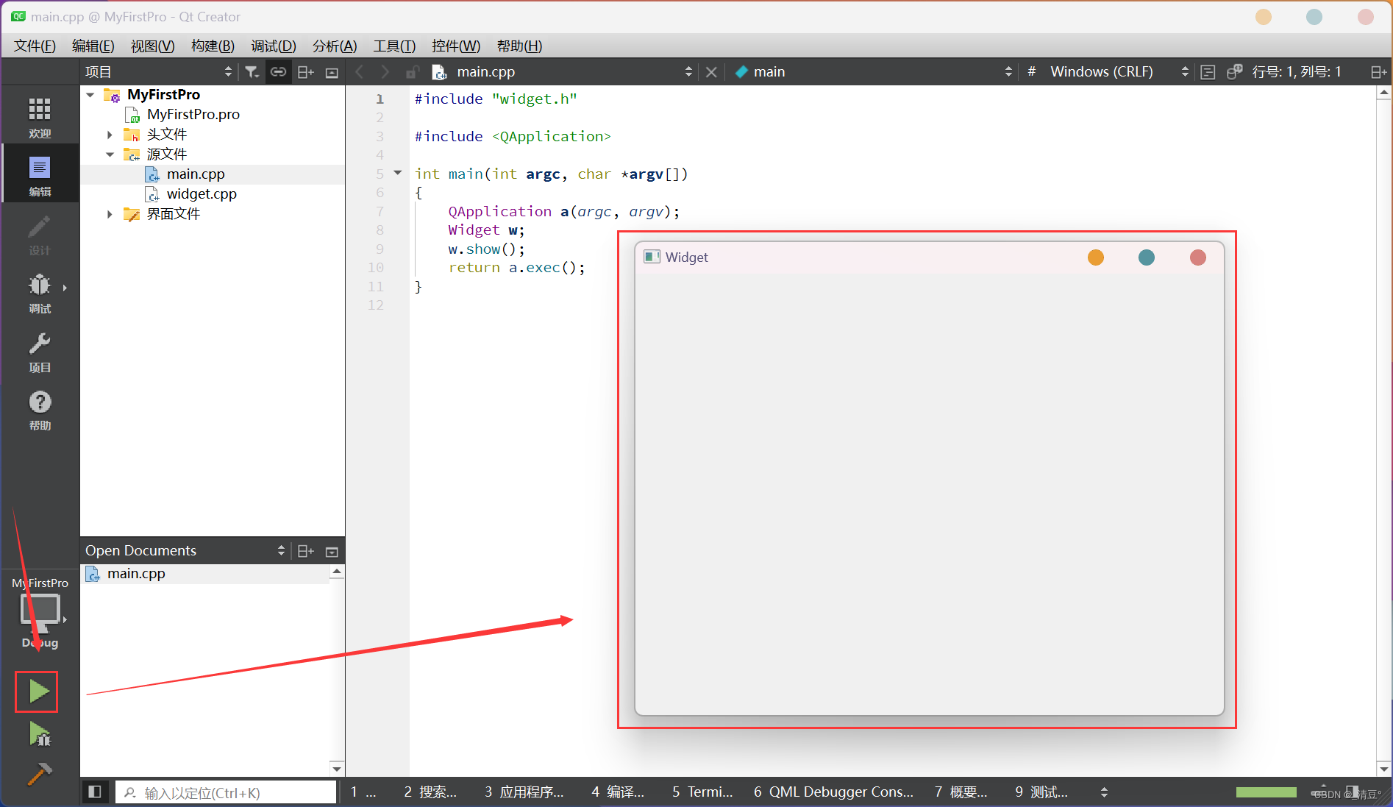Fold the main function at line 5
The image size is (1393, 807).
(398, 173)
